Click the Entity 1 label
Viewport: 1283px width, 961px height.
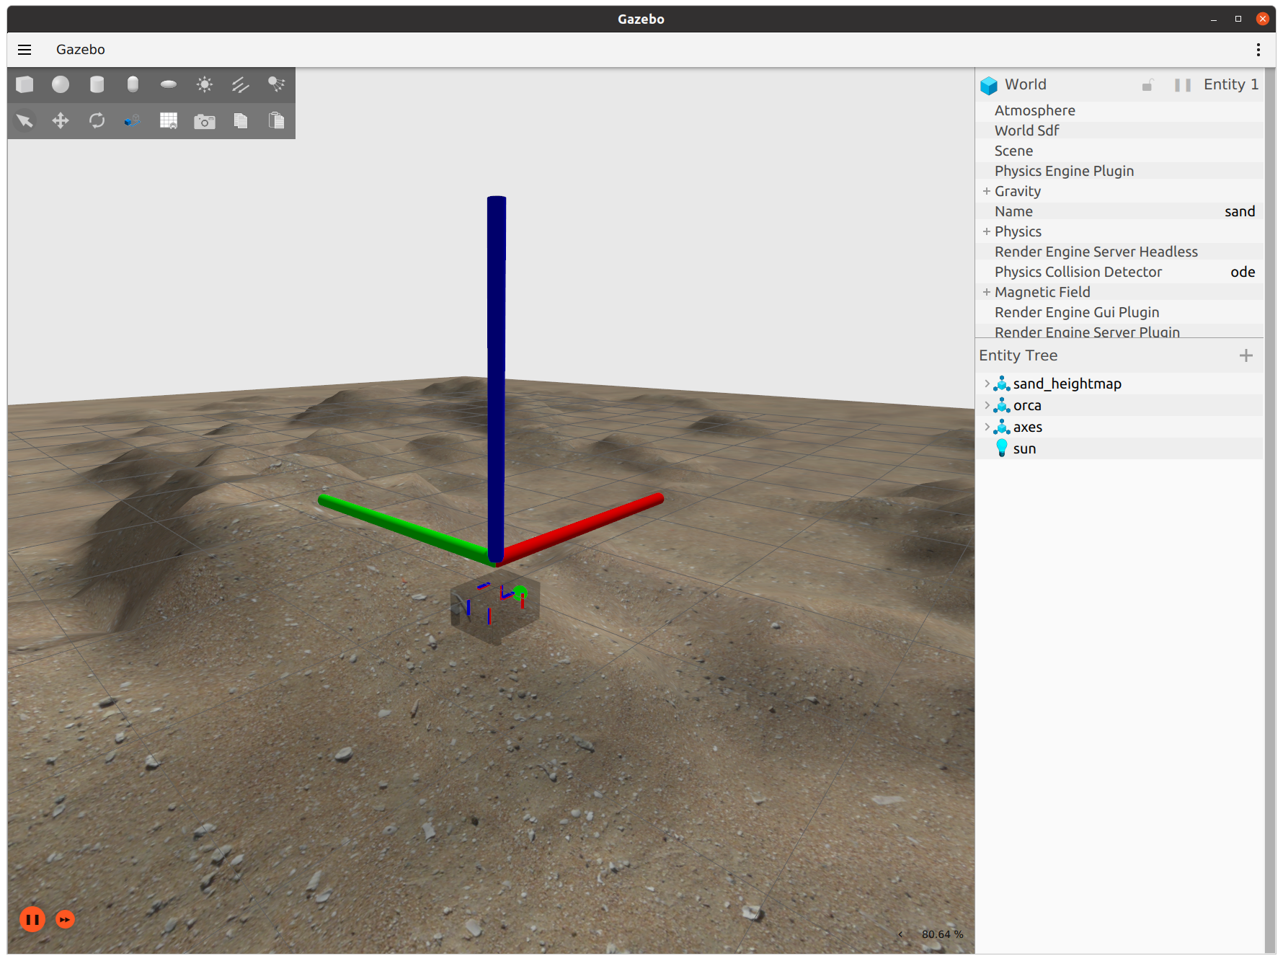point(1231,84)
